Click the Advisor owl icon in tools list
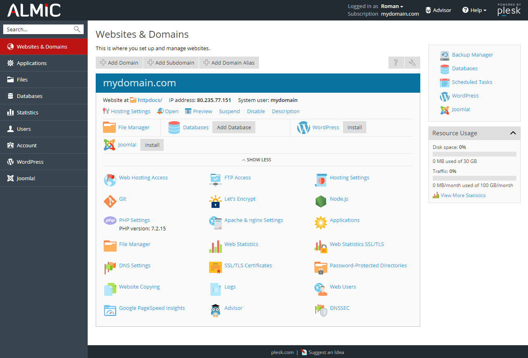 tap(216, 310)
